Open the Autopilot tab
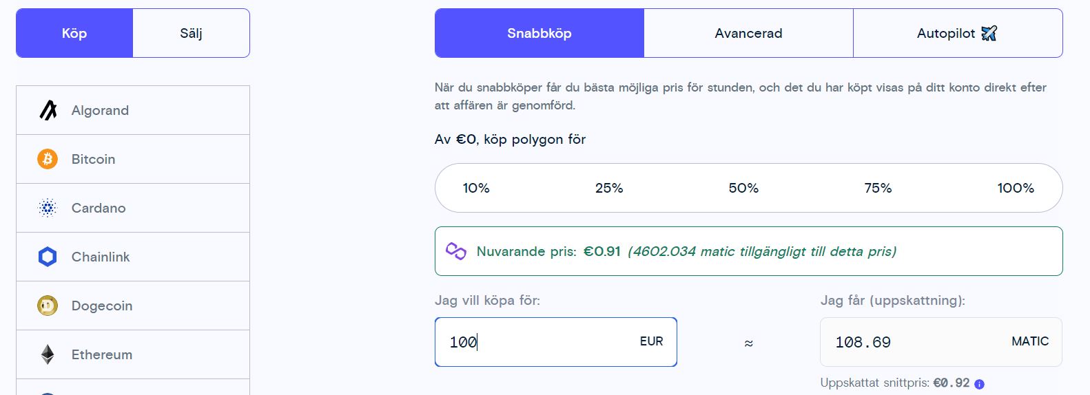Viewport: 1090px width, 395px height. pos(957,33)
